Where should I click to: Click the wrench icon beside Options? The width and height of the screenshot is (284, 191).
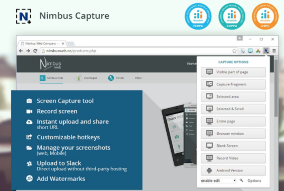tap(241, 180)
